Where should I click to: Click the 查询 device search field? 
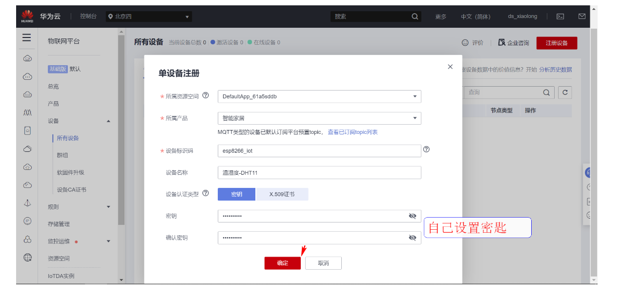pos(509,92)
